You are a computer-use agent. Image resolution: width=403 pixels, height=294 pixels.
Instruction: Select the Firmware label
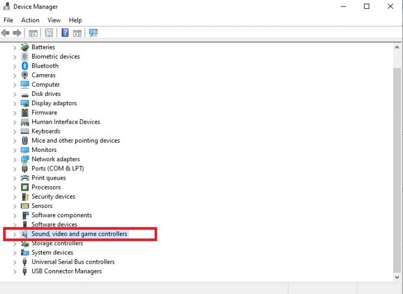tap(44, 113)
